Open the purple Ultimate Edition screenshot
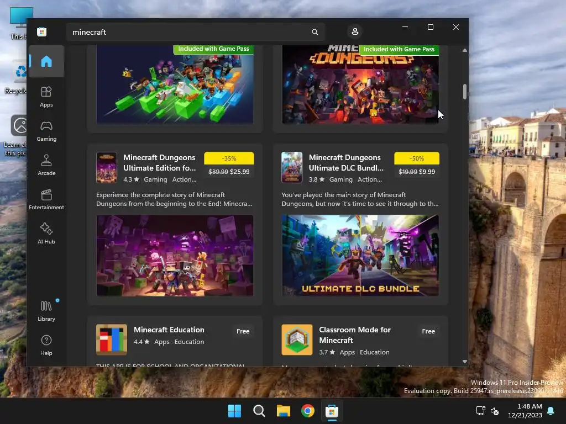This screenshot has height=424, width=566. coord(175,256)
